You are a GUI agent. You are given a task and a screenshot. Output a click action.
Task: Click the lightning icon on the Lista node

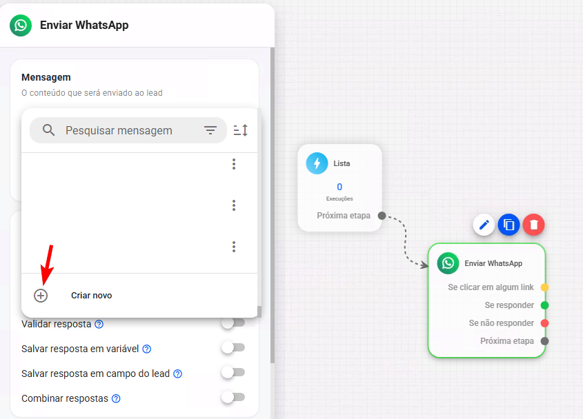point(317,163)
